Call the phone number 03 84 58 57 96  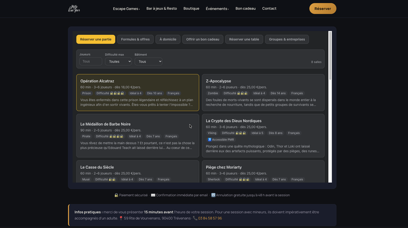[210, 218]
